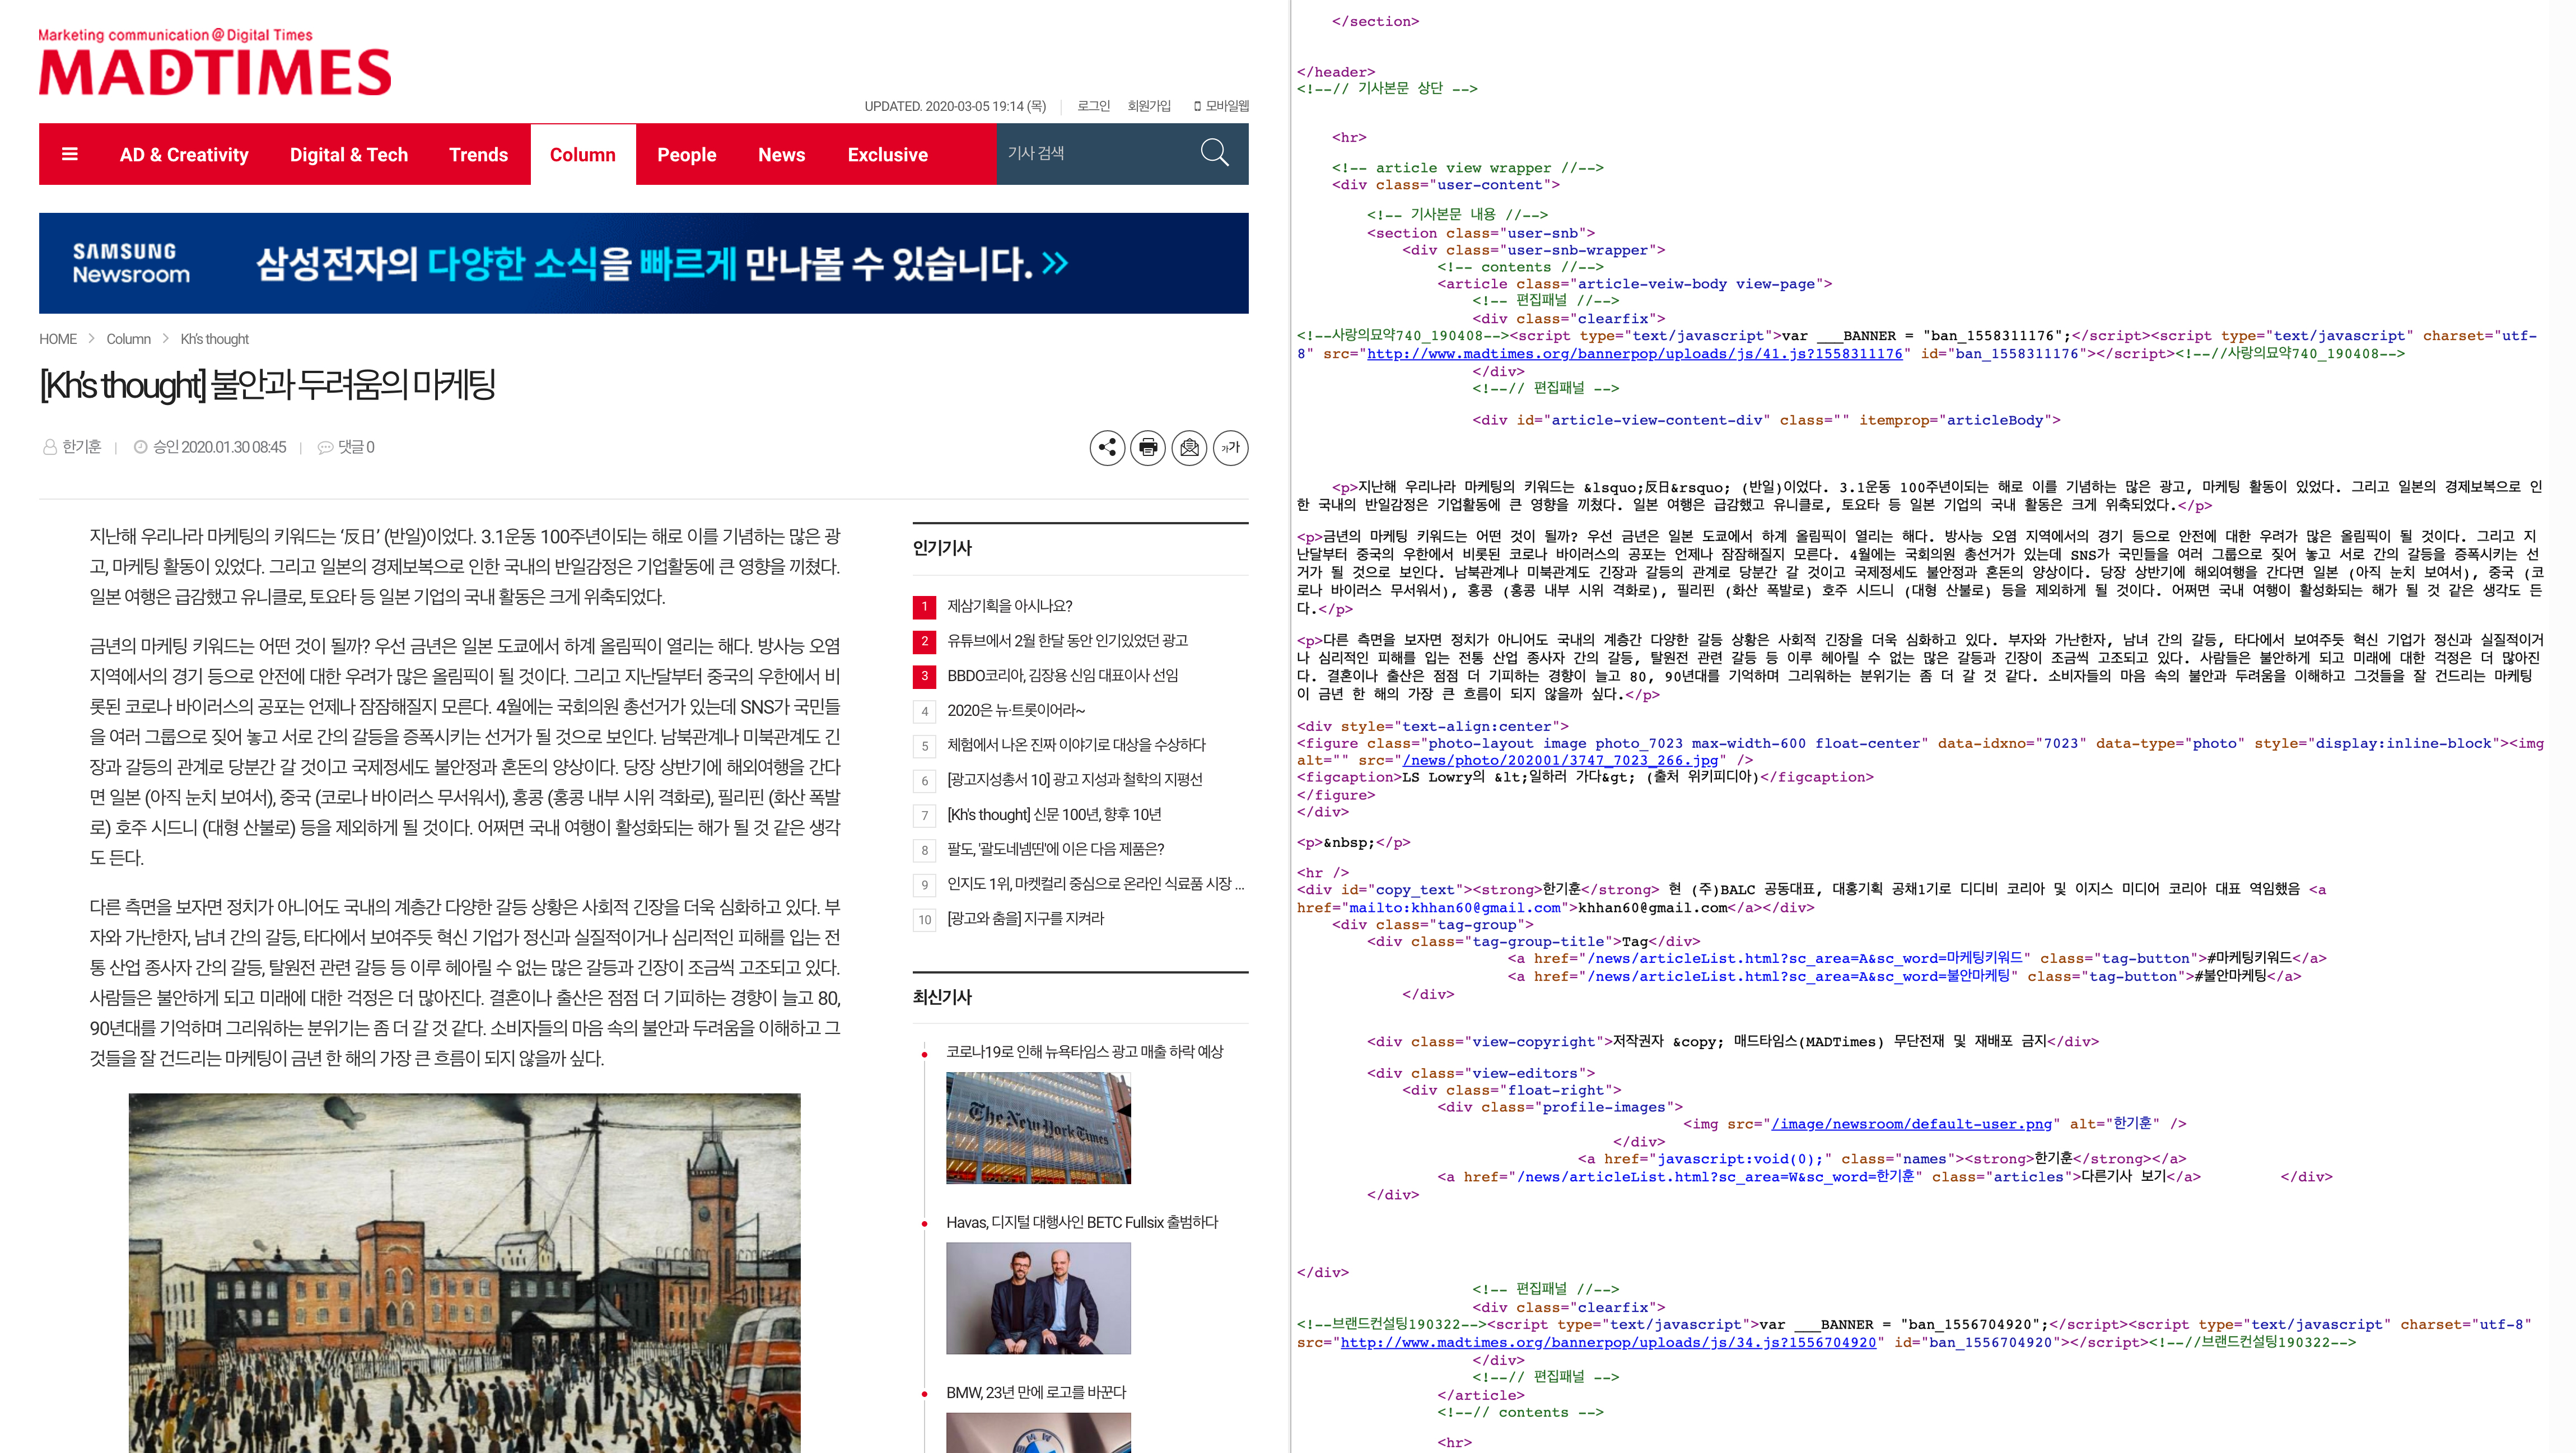
Task: Click the default-user.png link in source
Action: click(1911, 1124)
